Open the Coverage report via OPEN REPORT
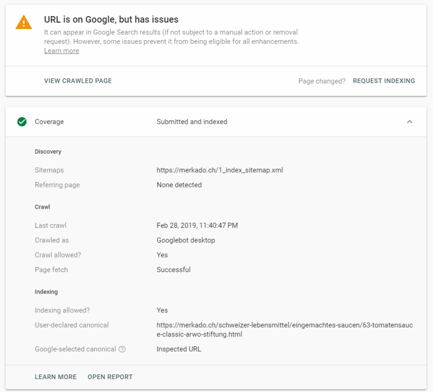Image resolution: width=433 pixels, height=392 pixels. 110,377
